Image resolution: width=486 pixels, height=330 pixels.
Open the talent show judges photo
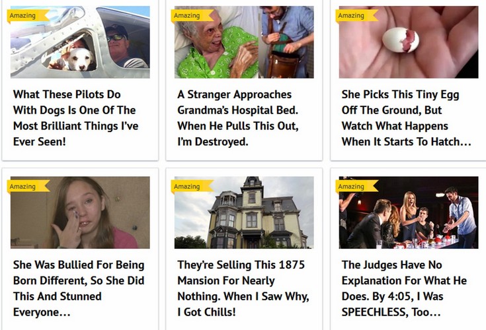click(409, 213)
